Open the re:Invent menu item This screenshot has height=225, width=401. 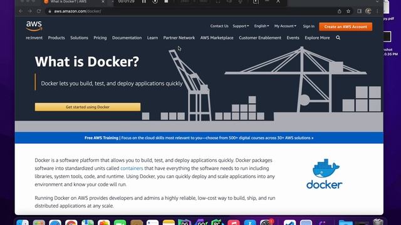[34, 37]
